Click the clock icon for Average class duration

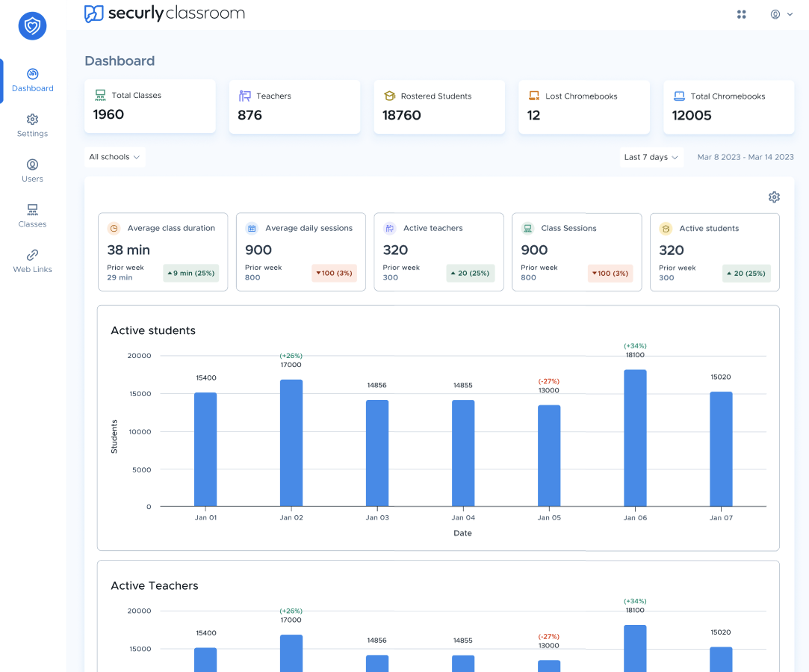click(x=114, y=228)
